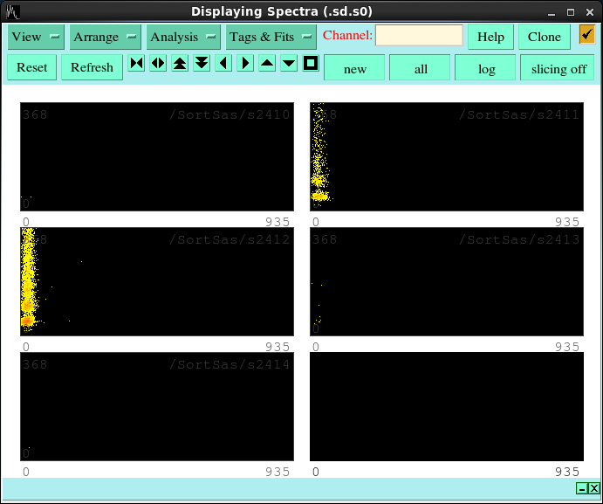The width and height of the screenshot is (603, 504).
Task: Toggle the orange checkmark box
Action: (586, 34)
